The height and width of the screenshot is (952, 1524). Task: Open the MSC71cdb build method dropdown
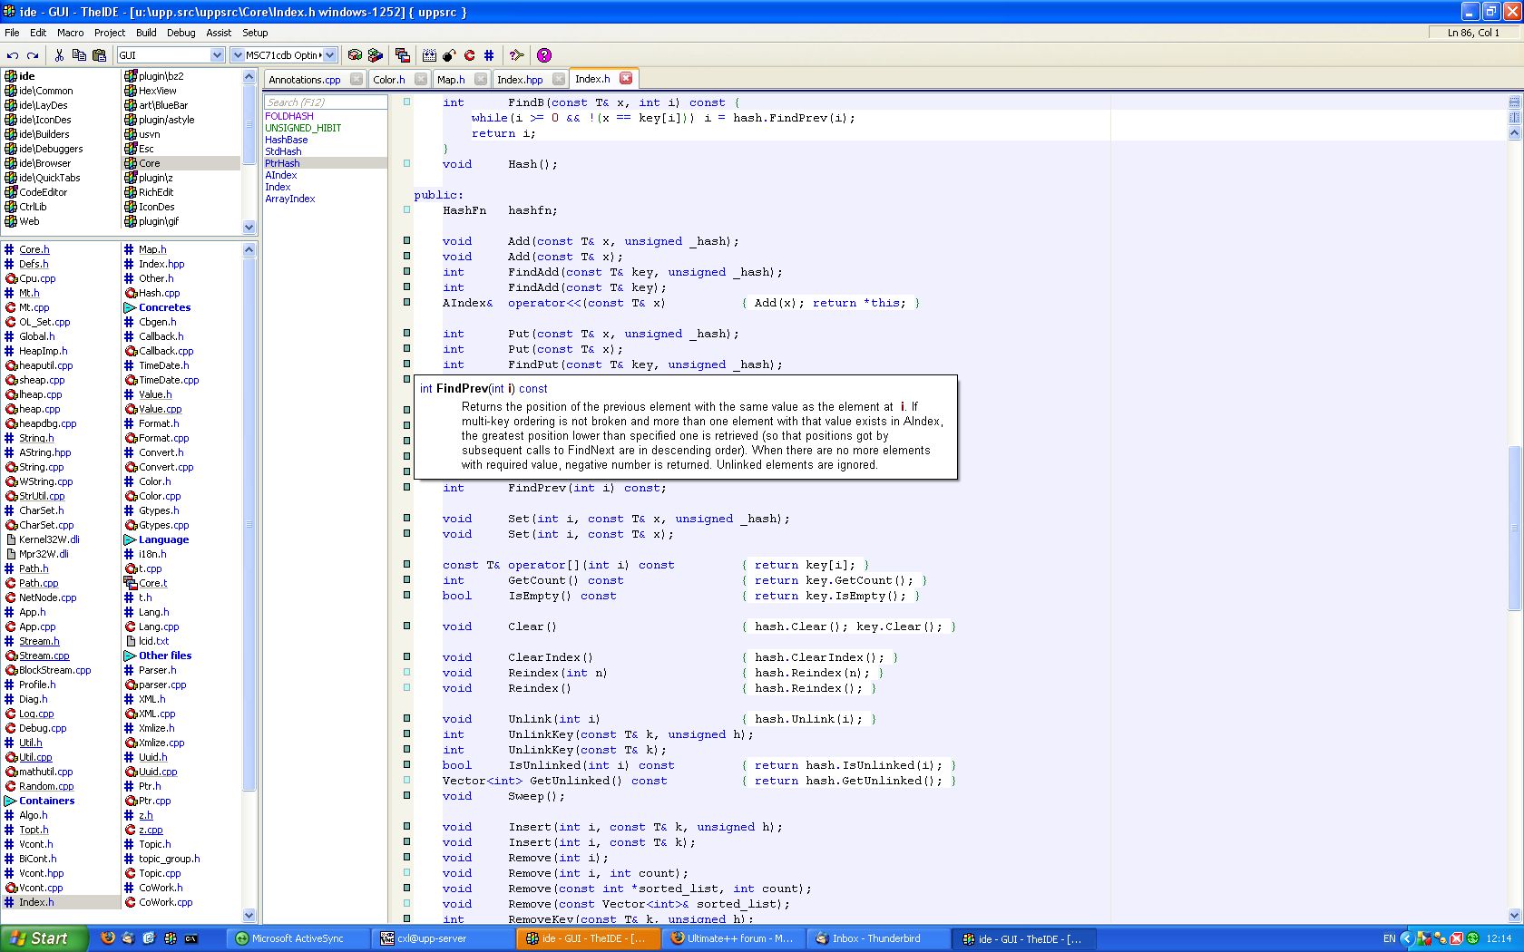pyautogui.click(x=329, y=55)
